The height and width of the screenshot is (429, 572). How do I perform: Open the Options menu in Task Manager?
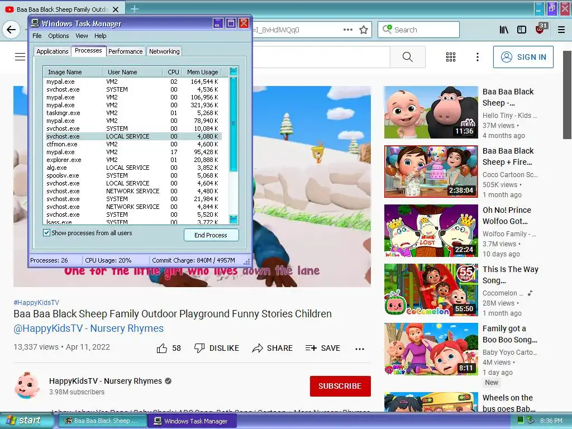coord(58,36)
